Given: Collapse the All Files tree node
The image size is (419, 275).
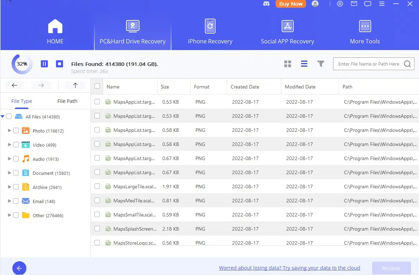Looking at the screenshot, I should [3, 117].
